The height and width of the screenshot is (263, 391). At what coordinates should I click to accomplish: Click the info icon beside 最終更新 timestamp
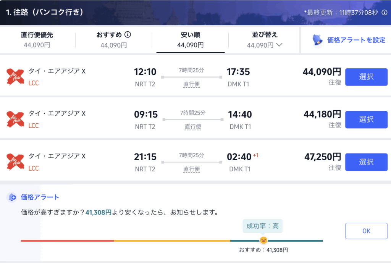[x=384, y=12]
